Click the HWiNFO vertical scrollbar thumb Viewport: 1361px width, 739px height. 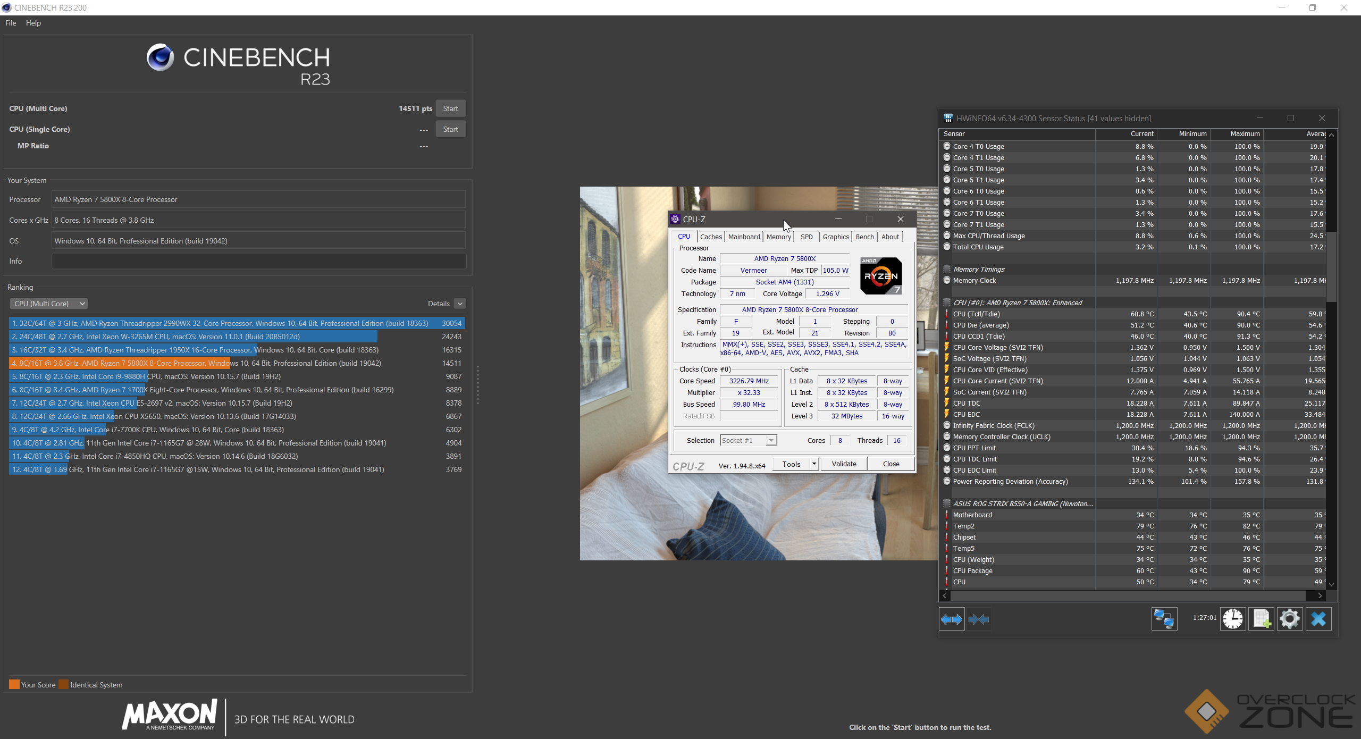point(1331,266)
